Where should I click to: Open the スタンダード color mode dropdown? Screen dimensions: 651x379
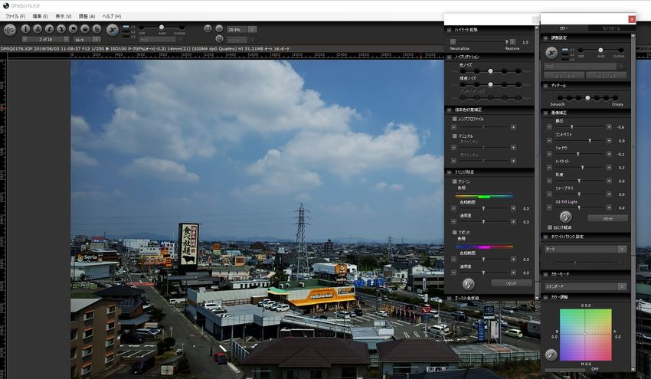[x=585, y=286]
